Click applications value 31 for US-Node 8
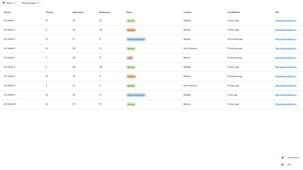The width and height of the screenshot is (303, 170). [73, 86]
